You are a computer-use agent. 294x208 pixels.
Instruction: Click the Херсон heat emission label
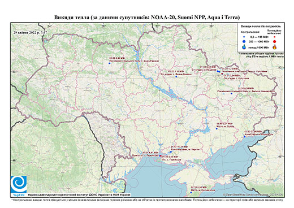185,148
